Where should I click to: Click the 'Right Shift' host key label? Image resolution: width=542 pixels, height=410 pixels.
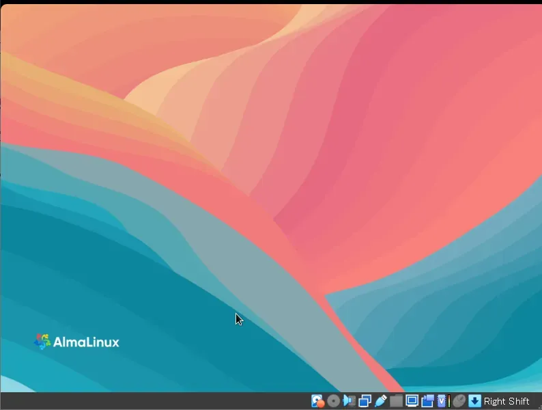507,401
